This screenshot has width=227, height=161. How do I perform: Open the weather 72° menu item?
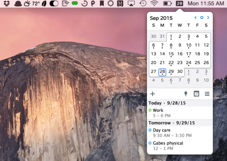(32, 4)
